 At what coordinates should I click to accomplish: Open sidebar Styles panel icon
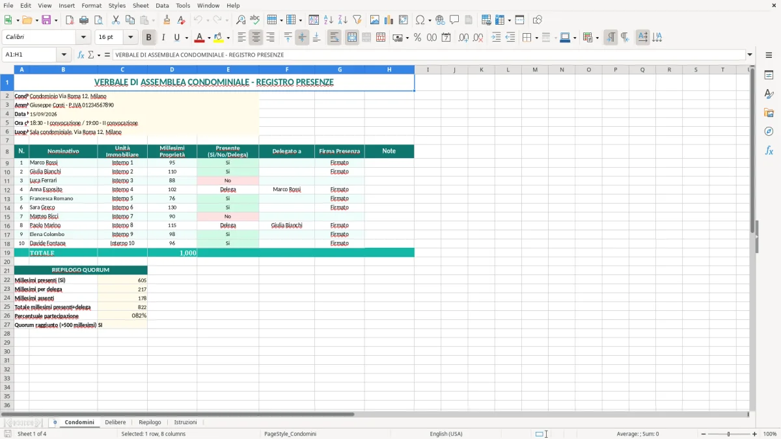(769, 94)
